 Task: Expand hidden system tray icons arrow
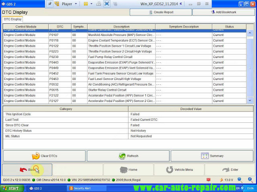[242, 188]
